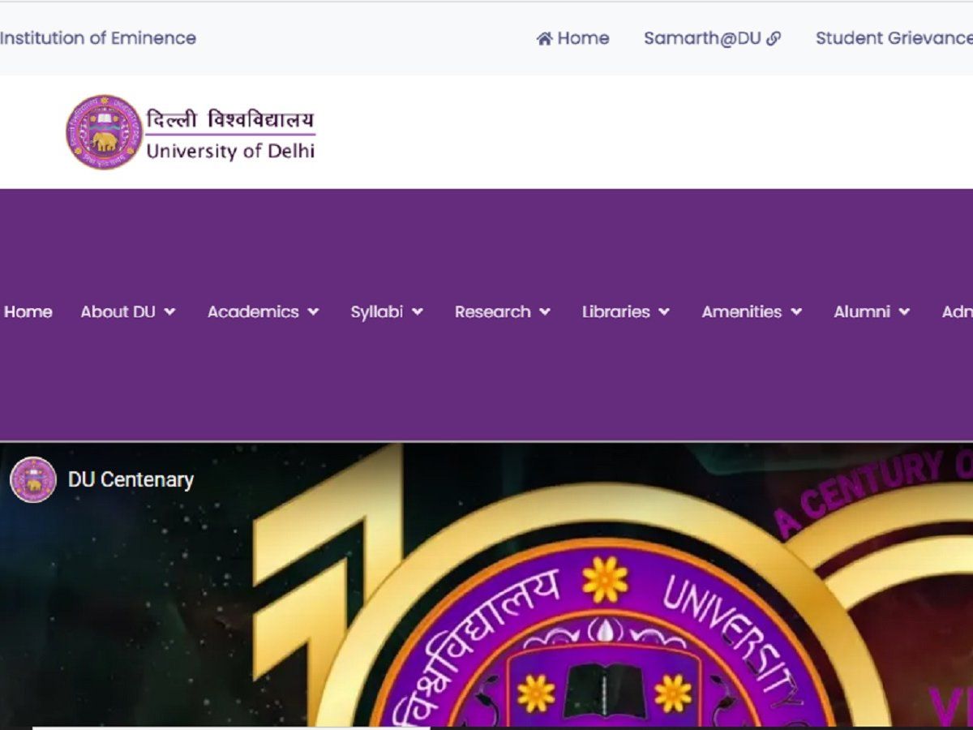
Task: Expand the Amenities dropdown
Action: click(x=750, y=311)
